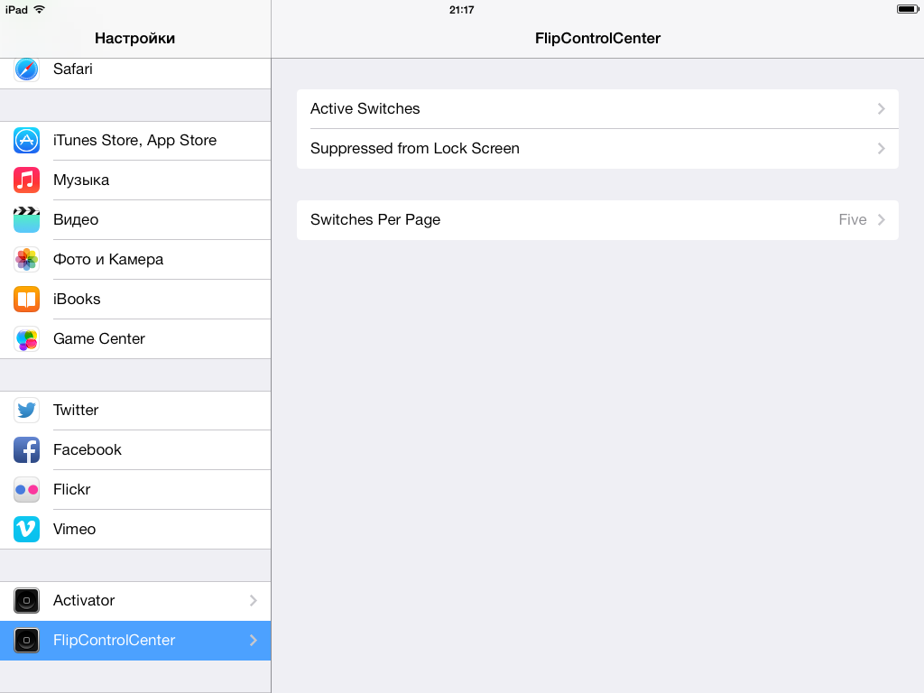Viewport: 924px width, 693px height.
Task: Open the iBooks orange book icon
Action: pos(26,300)
